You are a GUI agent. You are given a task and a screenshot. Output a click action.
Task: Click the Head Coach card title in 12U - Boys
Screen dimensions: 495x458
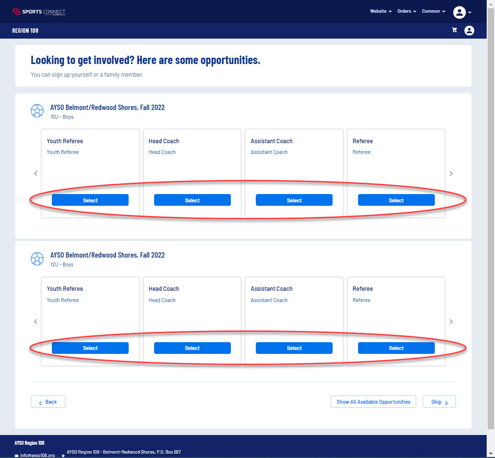164,288
